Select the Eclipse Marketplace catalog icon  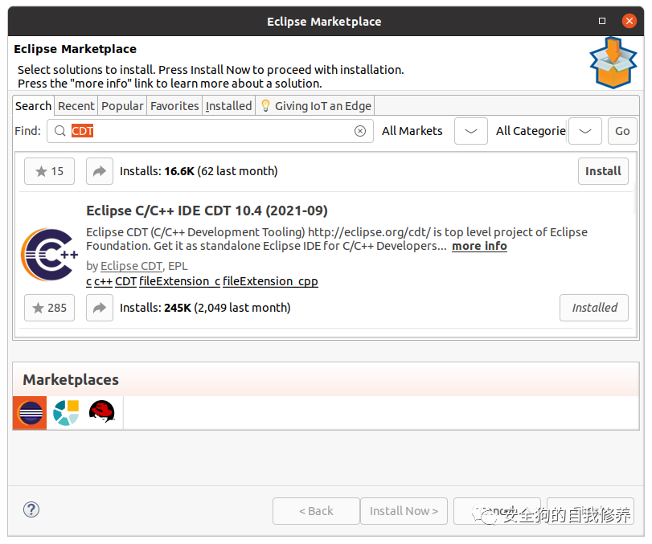point(30,413)
